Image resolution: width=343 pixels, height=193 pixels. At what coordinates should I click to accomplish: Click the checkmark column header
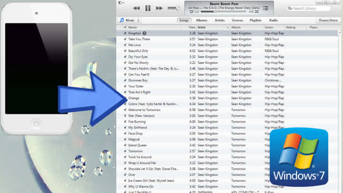[125, 27]
